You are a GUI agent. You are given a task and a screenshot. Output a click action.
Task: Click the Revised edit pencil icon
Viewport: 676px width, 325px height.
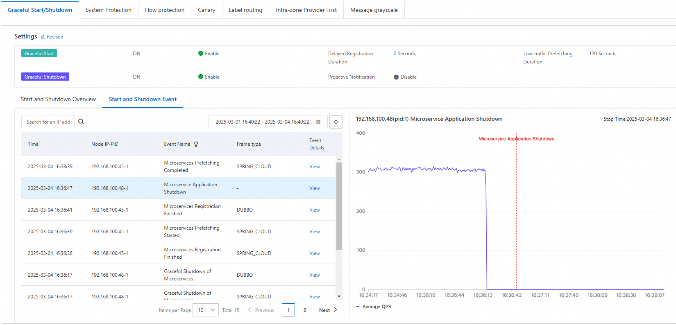point(43,37)
